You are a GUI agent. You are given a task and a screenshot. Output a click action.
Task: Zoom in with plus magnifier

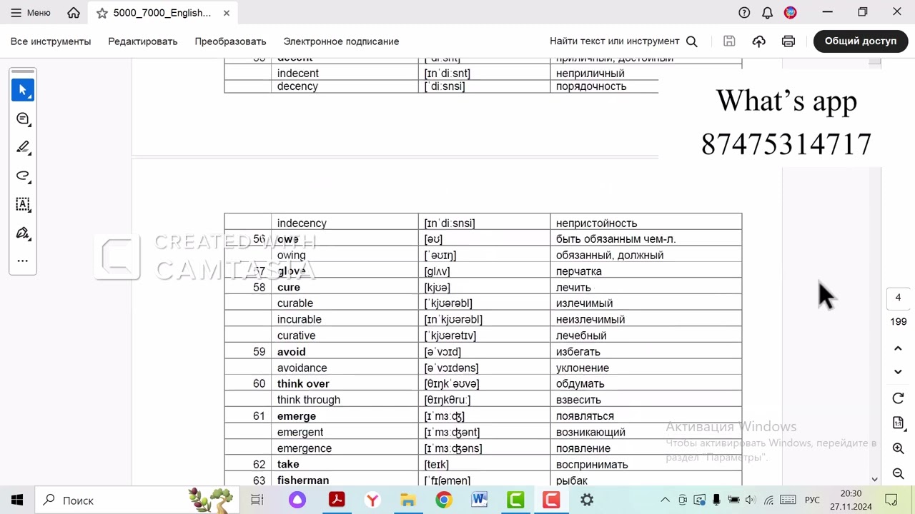click(x=899, y=448)
